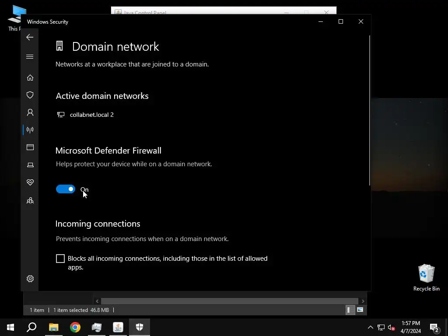Open Device performance & health heart icon
Viewport: 448px width, 336px height.
30,182
